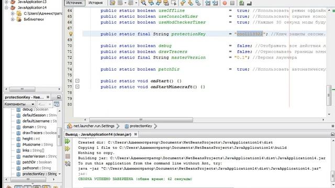This screenshot has height=188, width=335.
Task: Start macro recording with red circle icon
Action: click(225, 3)
